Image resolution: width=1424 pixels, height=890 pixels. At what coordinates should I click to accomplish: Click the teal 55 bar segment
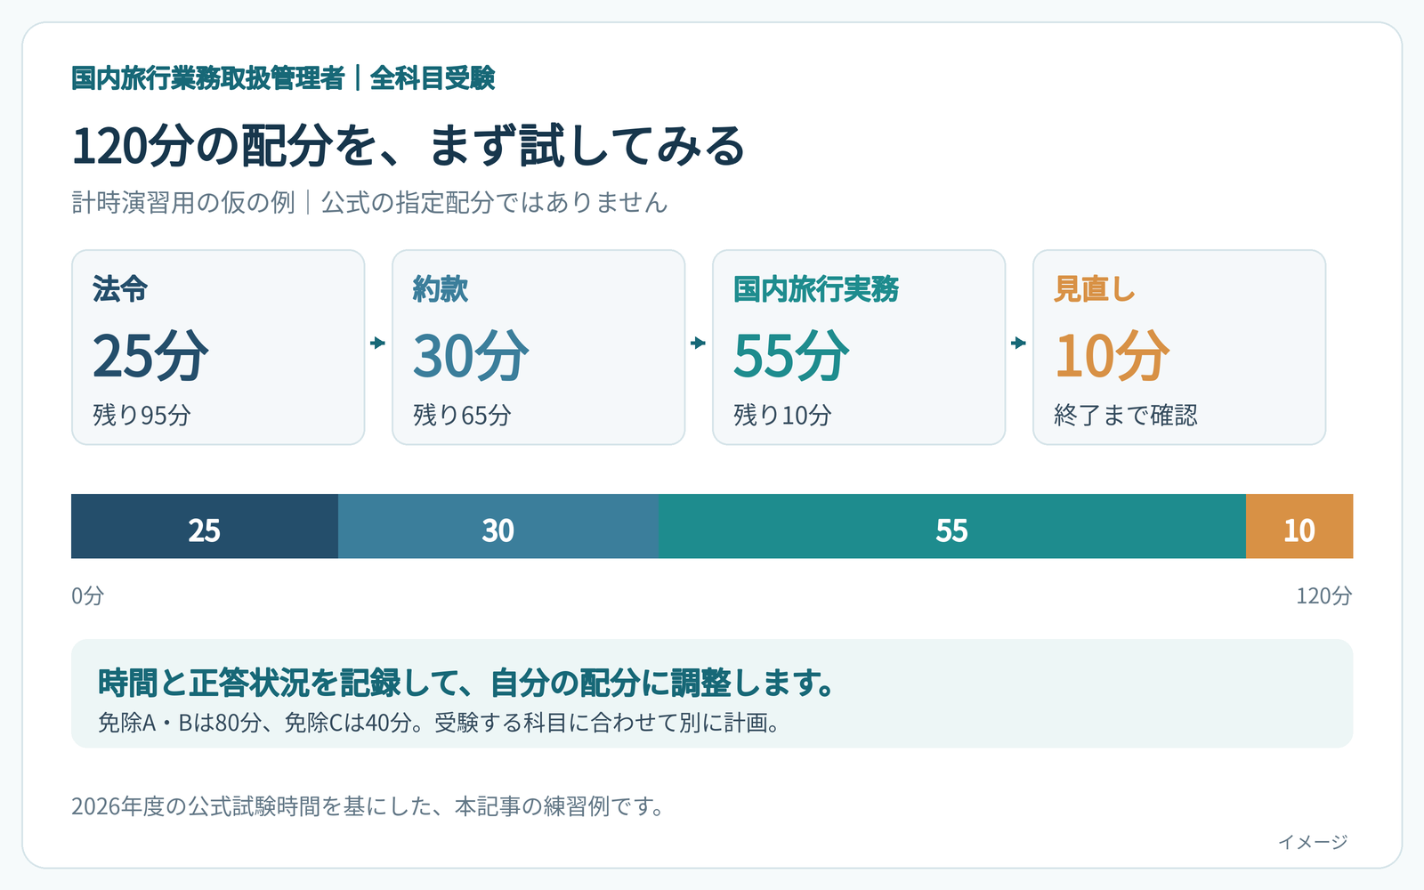coord(952,526)
